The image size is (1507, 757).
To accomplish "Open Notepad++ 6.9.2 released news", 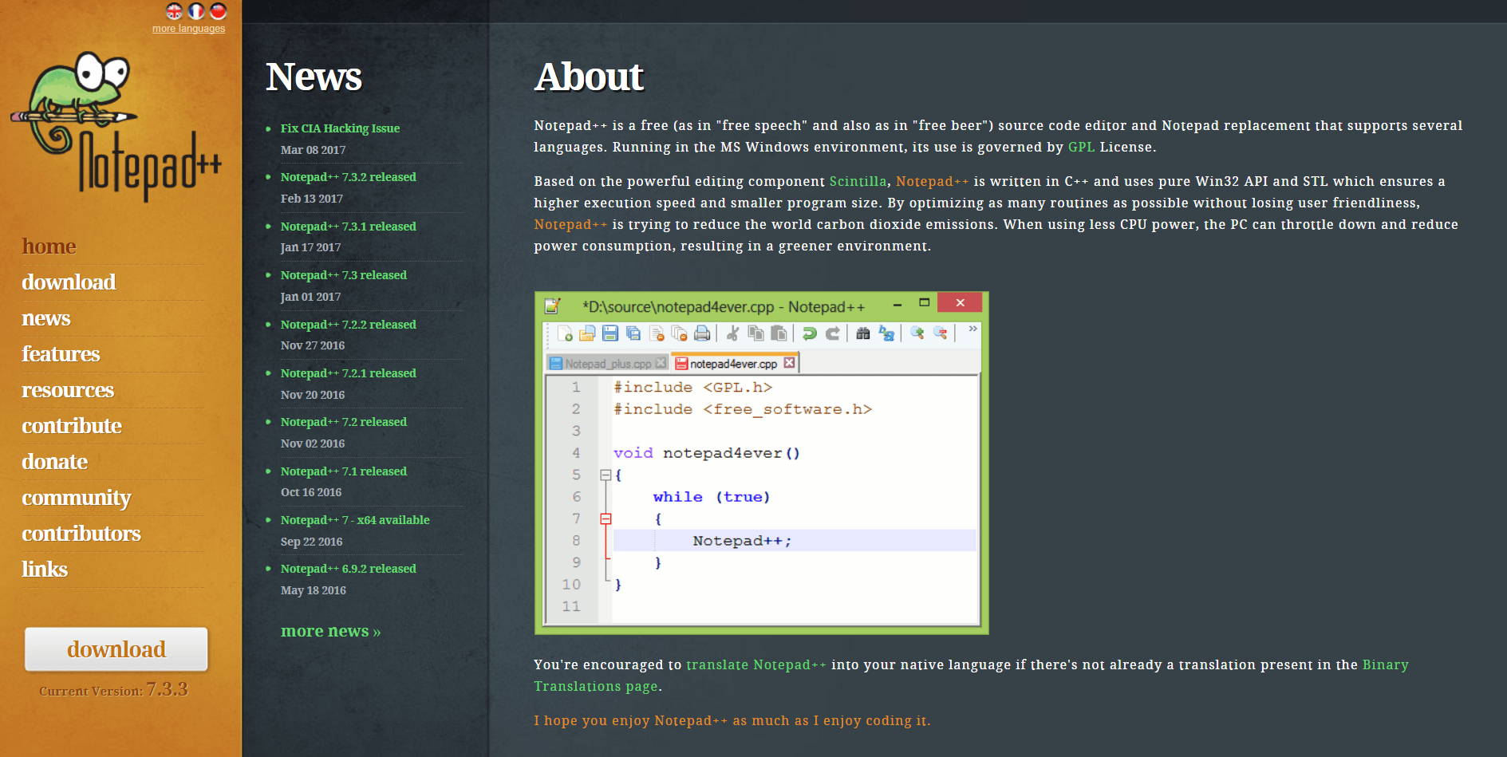I will (x=349, y=569).
